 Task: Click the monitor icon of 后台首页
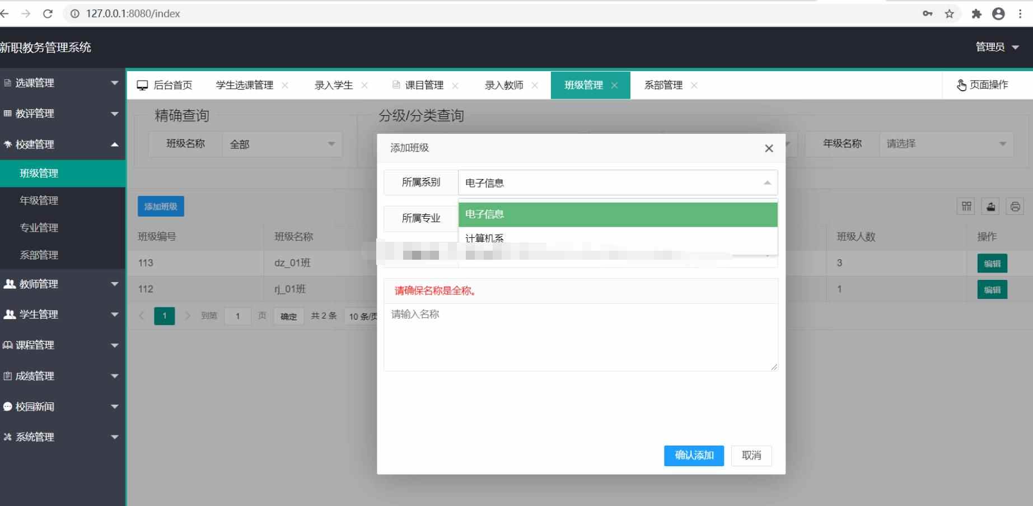(142, 85)
